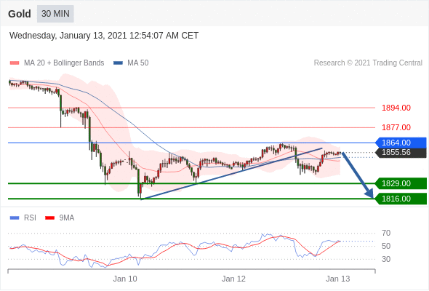Select the 30 MIN timeframe button
429x291 pixels.
pyautogui.click(x=55, y=14)
